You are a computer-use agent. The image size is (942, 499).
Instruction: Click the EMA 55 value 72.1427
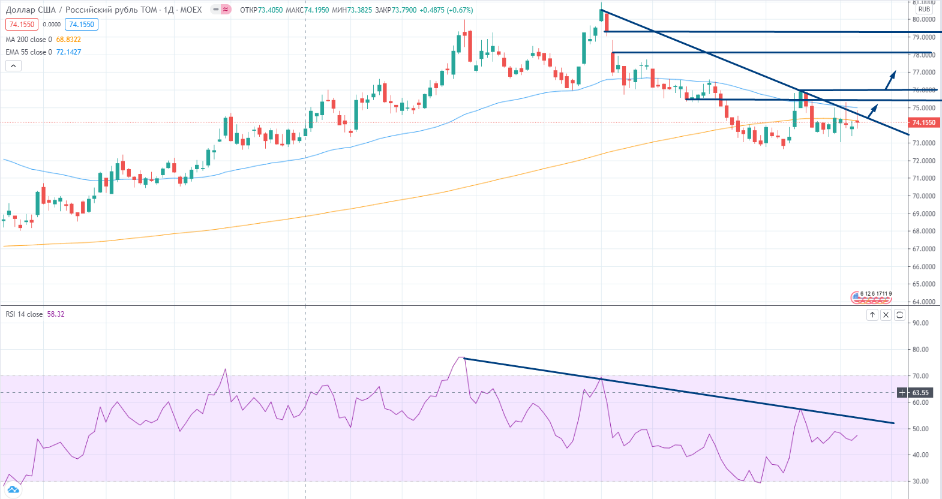pos(68,52)
